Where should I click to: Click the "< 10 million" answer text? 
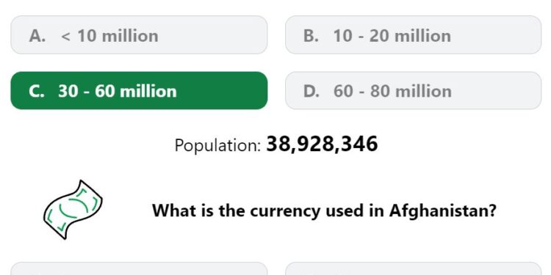coord(109,36)
